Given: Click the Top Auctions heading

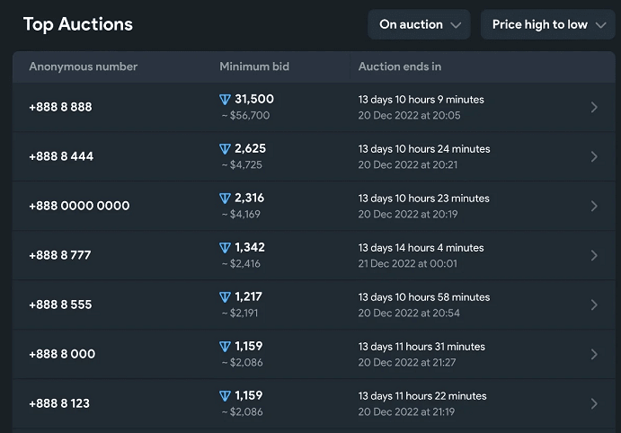Looking at the screenshot, I should pyautogui.click(x=78, y=24).
